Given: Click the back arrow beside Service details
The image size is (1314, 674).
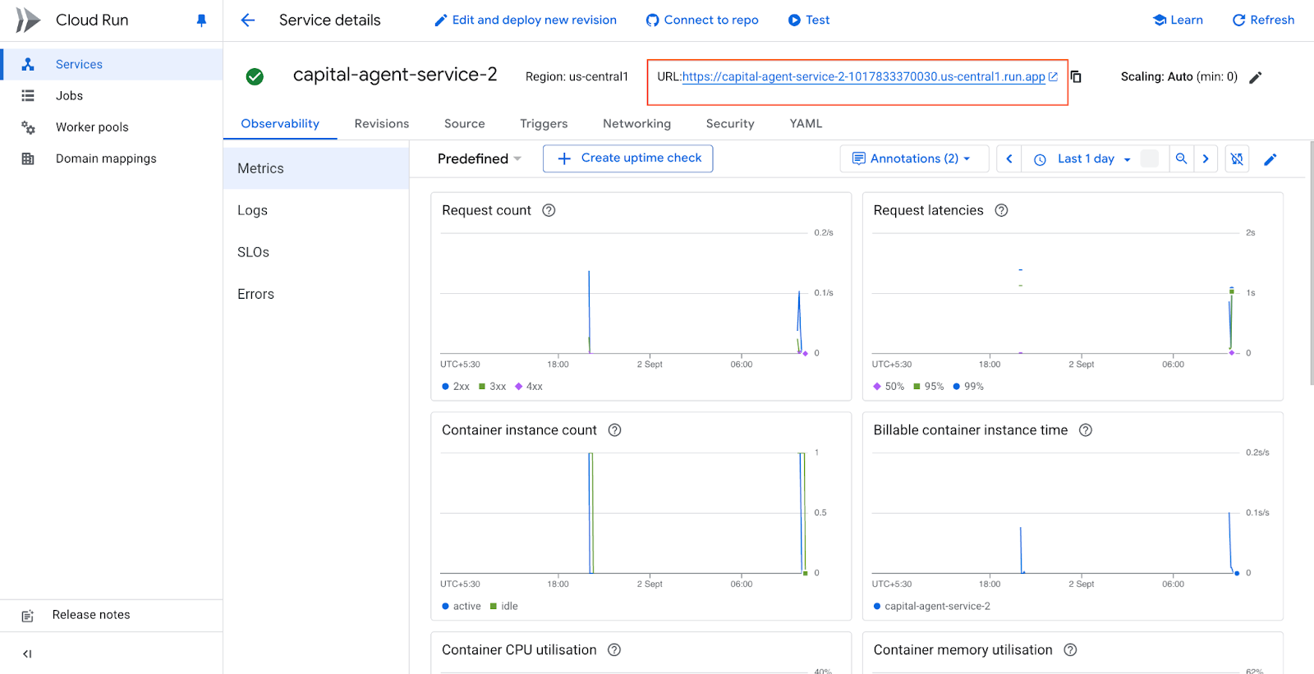Looking at the screenshot, I should coord(247,21).
